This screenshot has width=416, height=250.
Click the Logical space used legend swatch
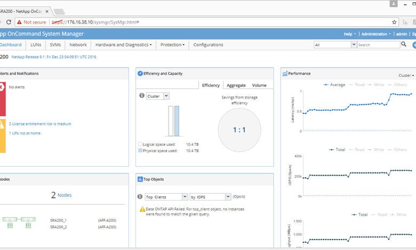click(140, 144)
